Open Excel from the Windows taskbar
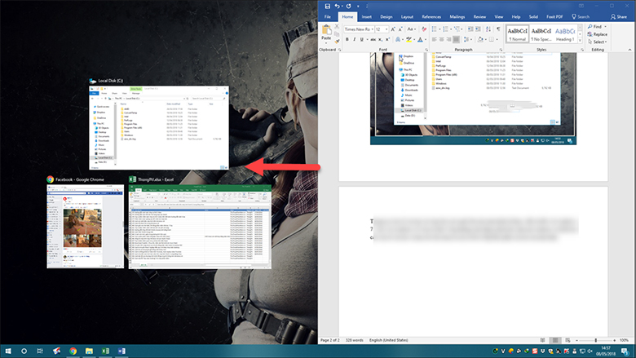 (106, 351)
